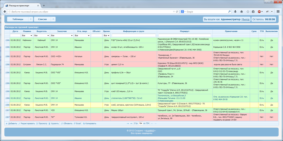Open the Водитель filter dropdown
The width and height of the screenshot is (283, 141).
(42, 36)
